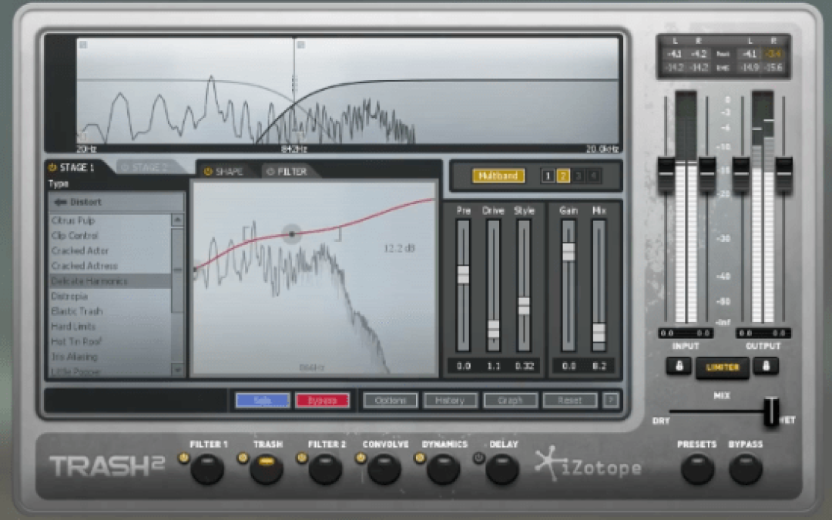Toggle the Stage 1 power icon
Screen dimensions: 832x520
(x=52, y=168)
